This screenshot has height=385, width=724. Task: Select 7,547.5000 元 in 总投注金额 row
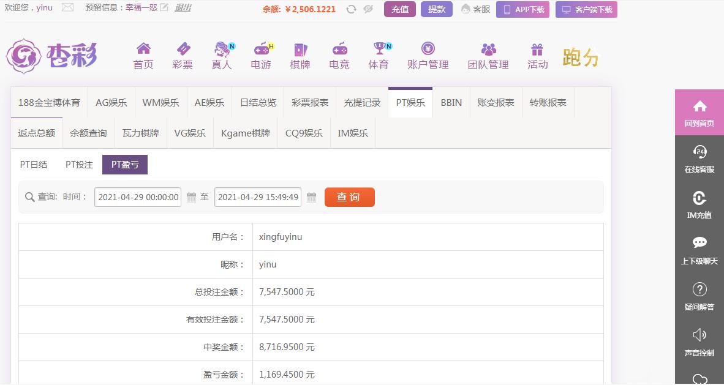point(287,292)
